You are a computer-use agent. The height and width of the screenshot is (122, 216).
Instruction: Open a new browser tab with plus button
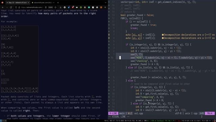coord(58,3)
